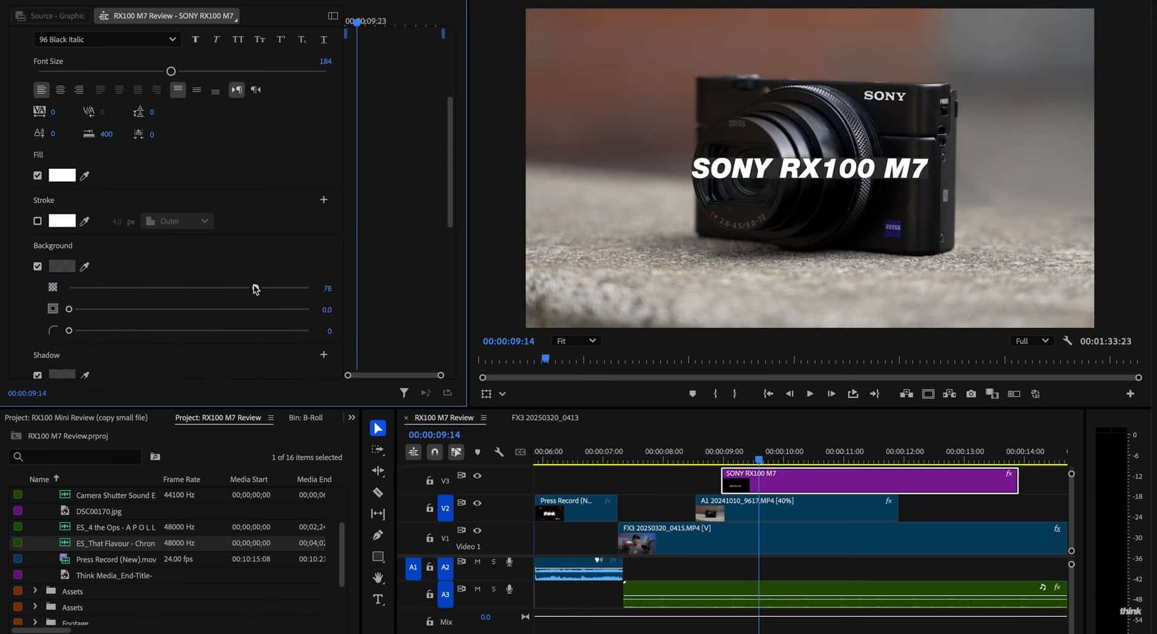
Task: Open the Fit zoom level dropdown
Action: (575, 341)
